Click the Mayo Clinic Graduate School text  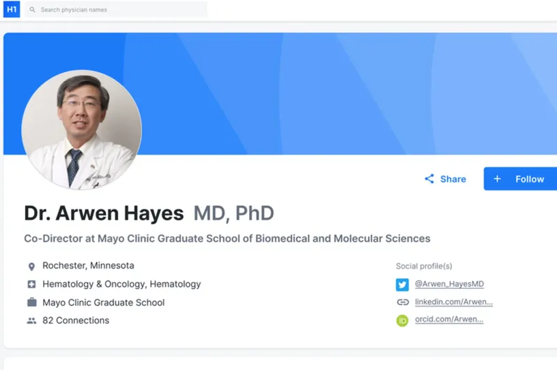104,303
